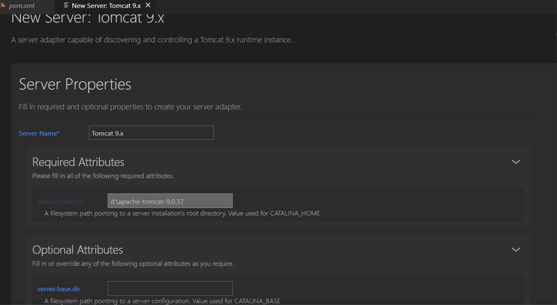The image size is (557, 305).
Task: Click the server.base.dir label
Action: coord(59,289)
